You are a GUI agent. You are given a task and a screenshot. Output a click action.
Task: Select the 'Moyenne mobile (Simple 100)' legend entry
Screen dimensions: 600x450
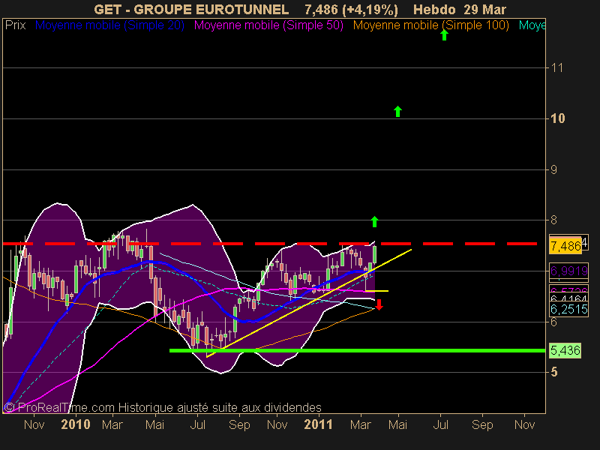[430, 25]
